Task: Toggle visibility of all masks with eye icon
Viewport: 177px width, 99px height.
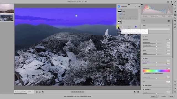Action: pos(139,6)
